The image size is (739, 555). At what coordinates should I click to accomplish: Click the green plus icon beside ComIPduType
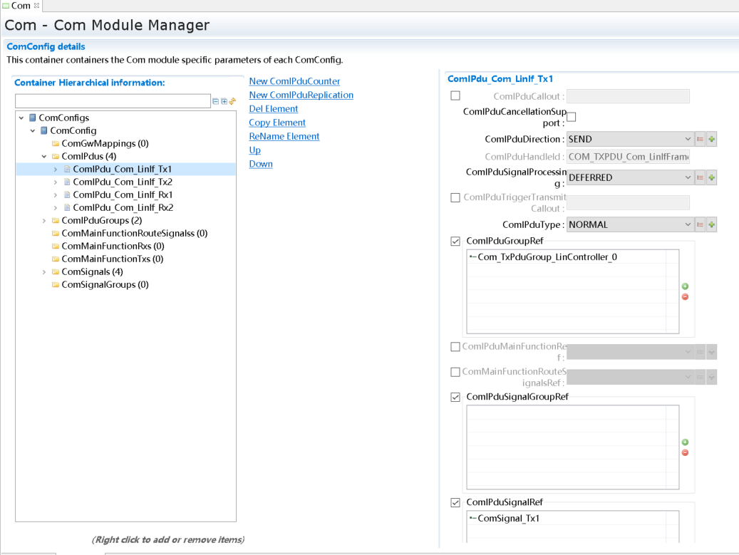point(711,225)
